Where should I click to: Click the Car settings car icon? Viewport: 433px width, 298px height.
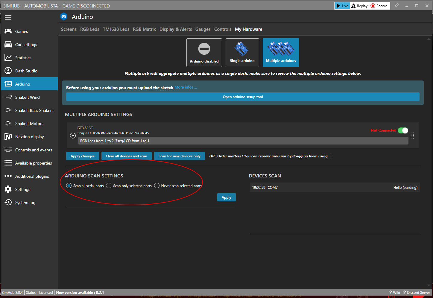click(x=8, y=44)
